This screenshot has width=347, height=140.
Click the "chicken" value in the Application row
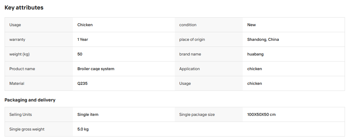[255, 69]
